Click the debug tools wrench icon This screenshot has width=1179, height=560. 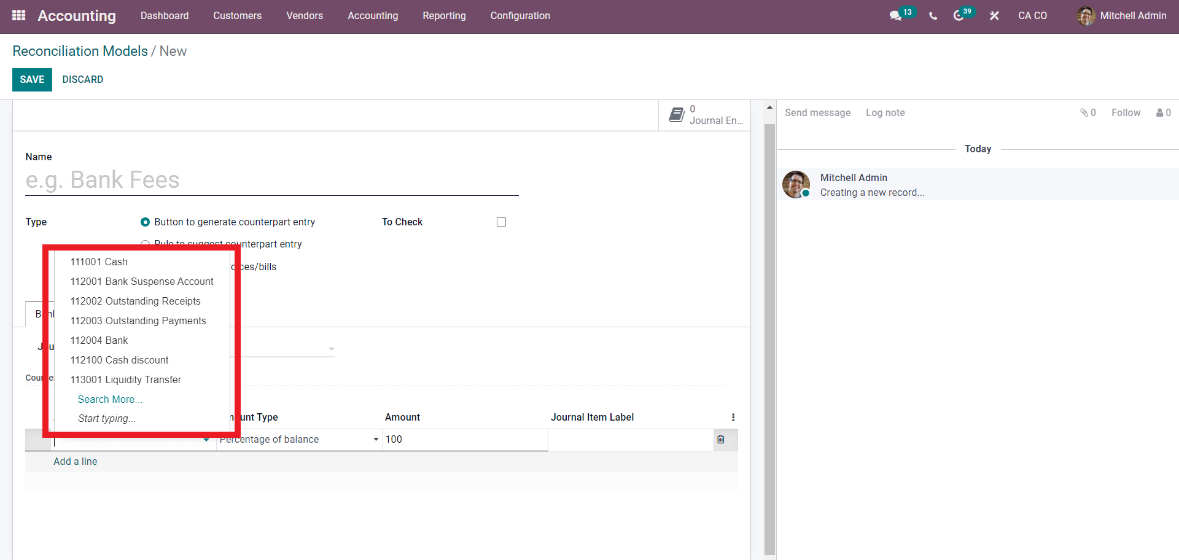click(x=994, y=16)
